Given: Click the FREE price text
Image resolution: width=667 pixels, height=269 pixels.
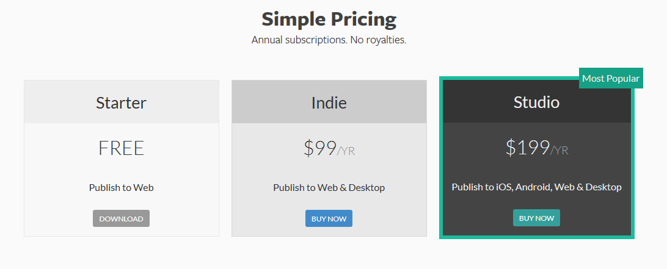Looking at the screenshot, I should (121, 148).
